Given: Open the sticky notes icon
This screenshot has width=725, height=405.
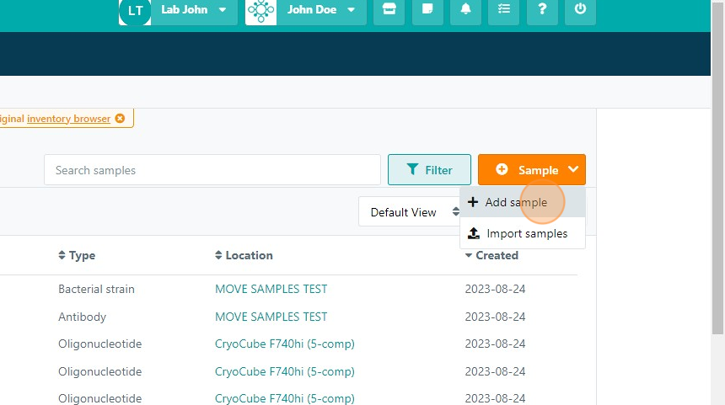Looking at the screenshot, I should coord(427,9).
